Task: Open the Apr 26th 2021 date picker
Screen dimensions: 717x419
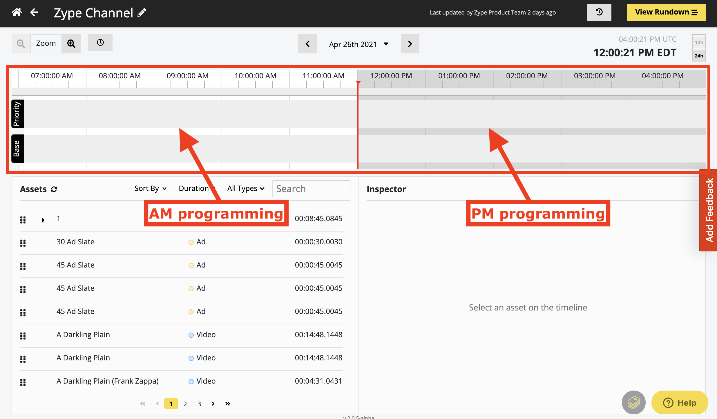Action: tap(359, 44)
